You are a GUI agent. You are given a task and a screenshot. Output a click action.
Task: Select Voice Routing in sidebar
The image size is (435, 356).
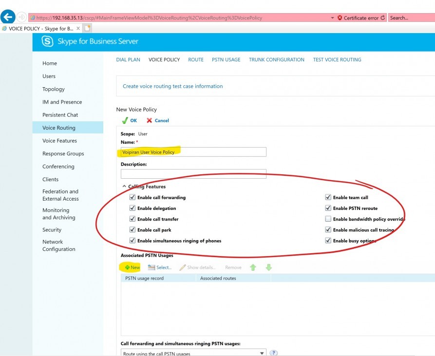(68, 128)
